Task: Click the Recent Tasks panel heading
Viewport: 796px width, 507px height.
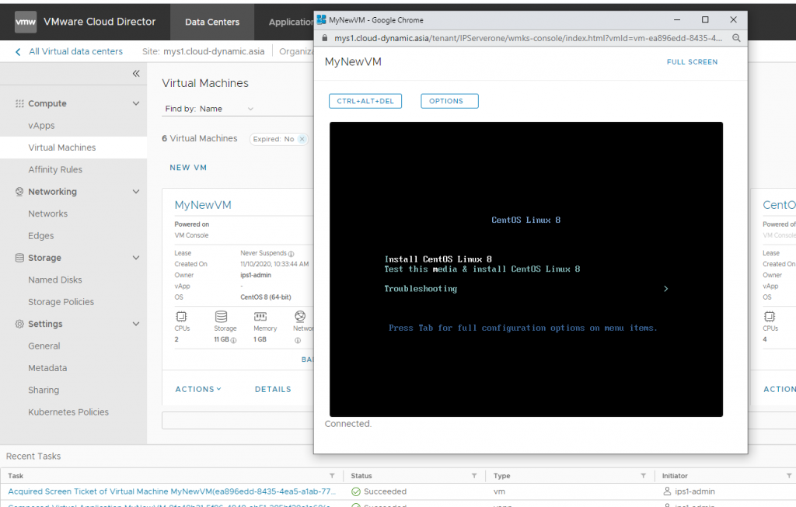Action: (x=33, y=457)
